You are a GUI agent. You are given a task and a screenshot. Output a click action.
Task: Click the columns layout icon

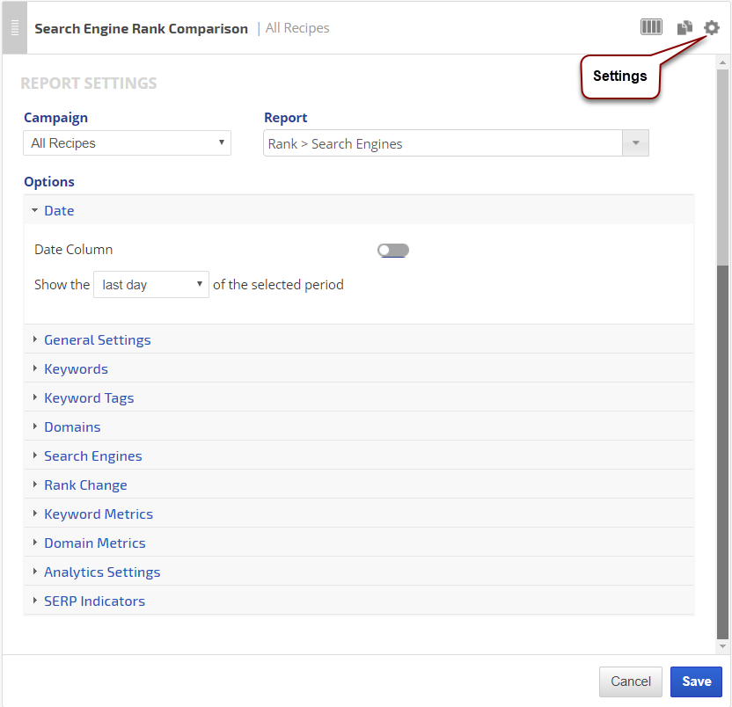pos(651,27)
